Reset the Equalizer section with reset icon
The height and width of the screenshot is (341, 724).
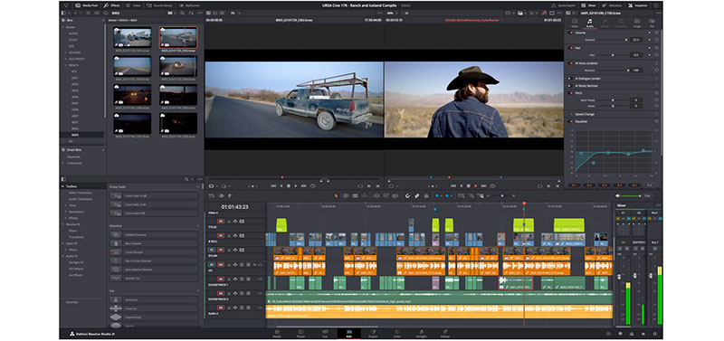(x=656, y=121)
